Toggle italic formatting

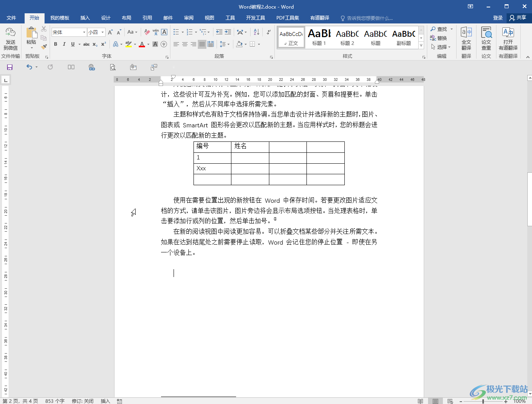(x=64, y=44)
